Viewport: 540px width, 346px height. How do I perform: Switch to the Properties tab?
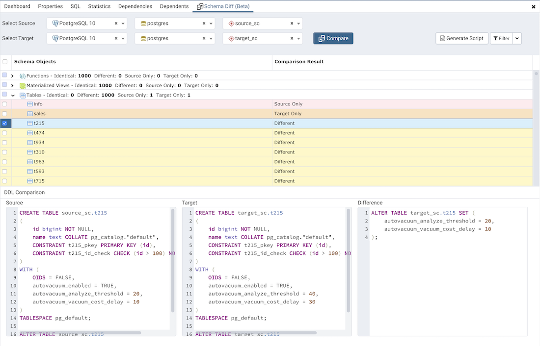pyautogui.click(x=50, y=6)
